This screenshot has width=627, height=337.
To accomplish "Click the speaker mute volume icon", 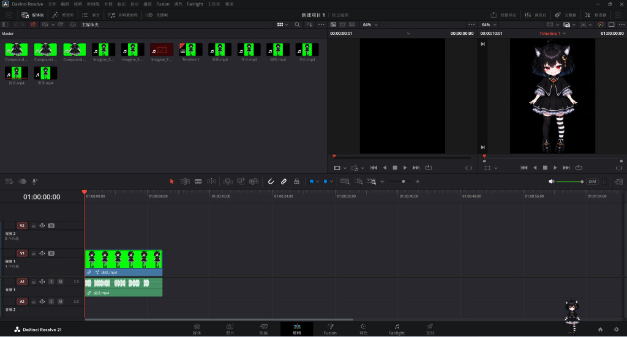I will pos(552,181).
